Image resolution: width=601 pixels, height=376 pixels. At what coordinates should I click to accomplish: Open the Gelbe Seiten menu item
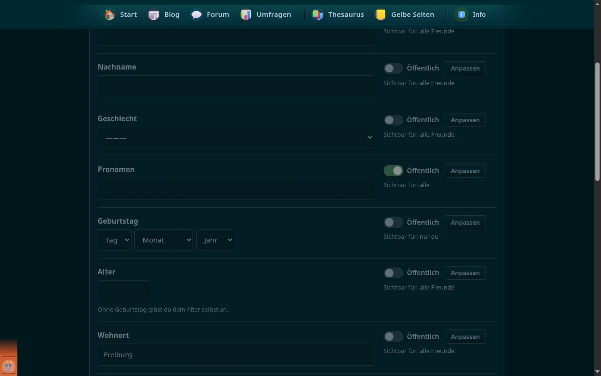(x=405, y=15)
